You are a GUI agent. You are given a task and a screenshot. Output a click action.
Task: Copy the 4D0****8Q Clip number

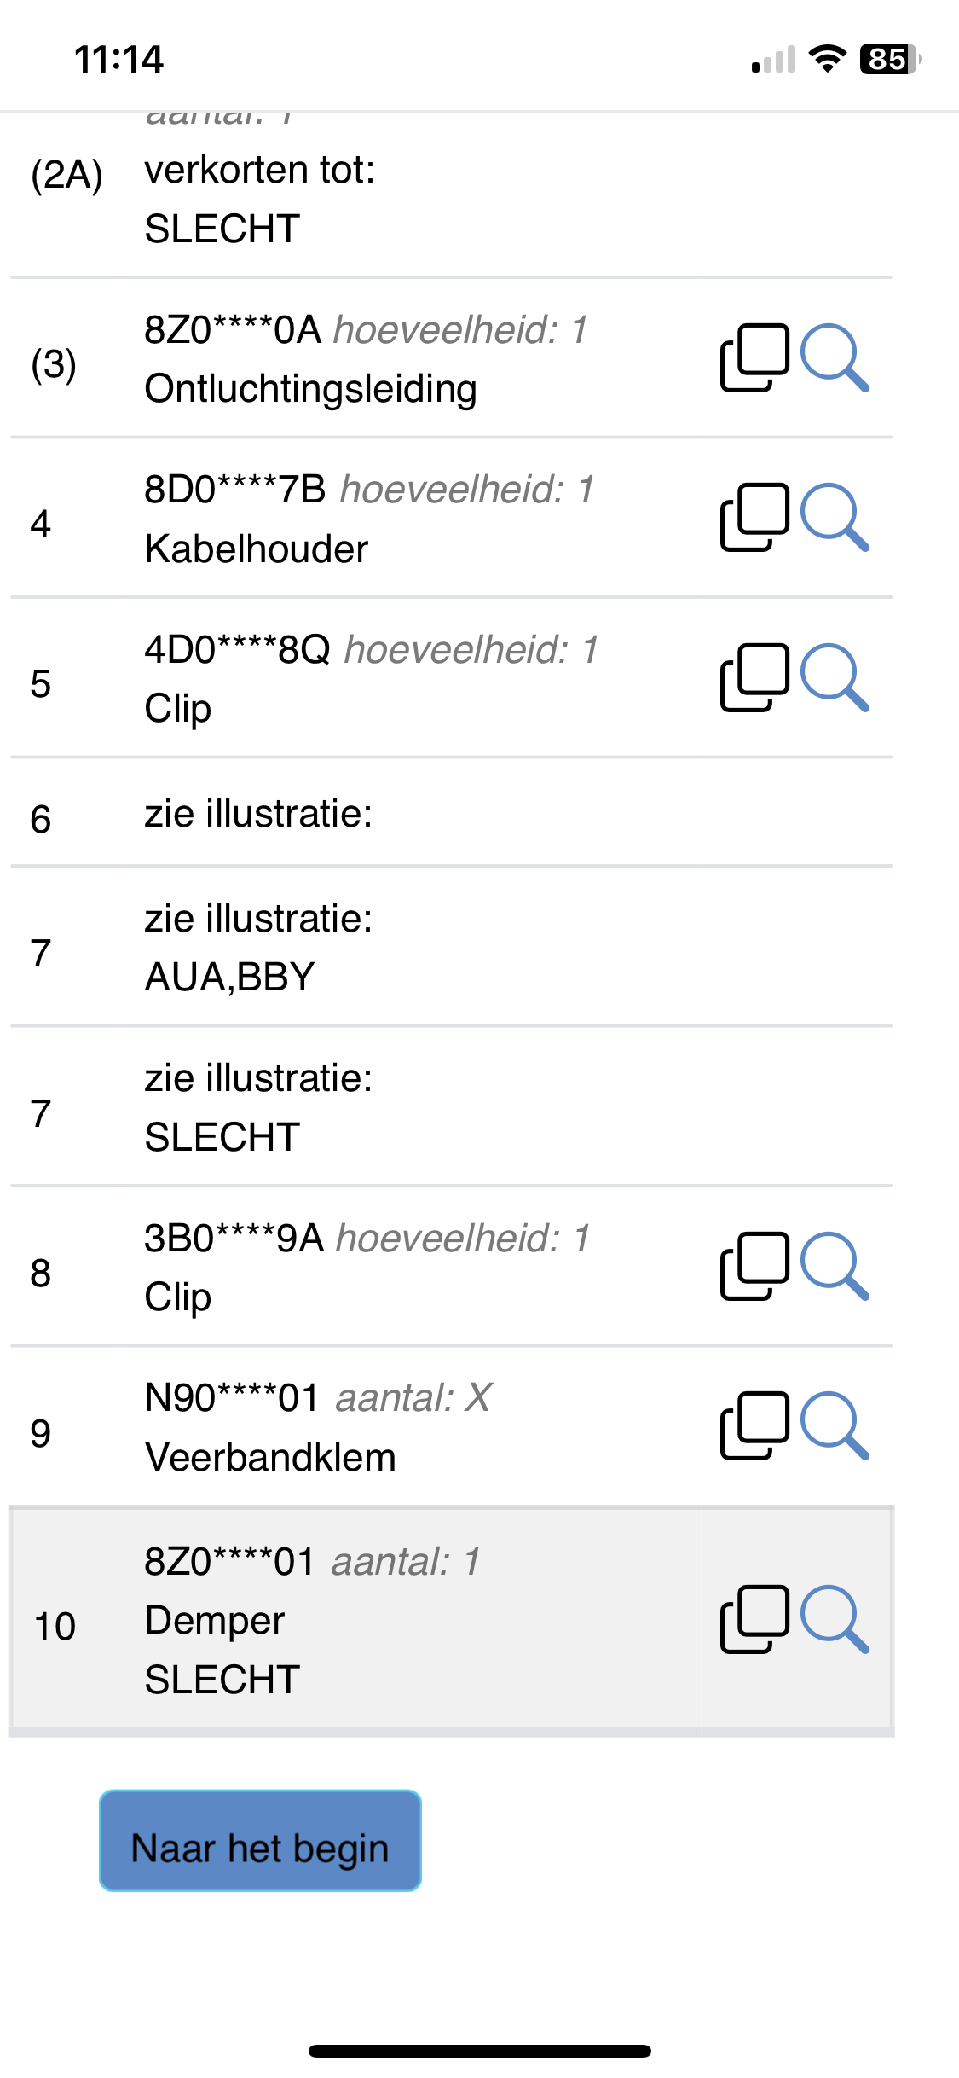pos(754,677)
